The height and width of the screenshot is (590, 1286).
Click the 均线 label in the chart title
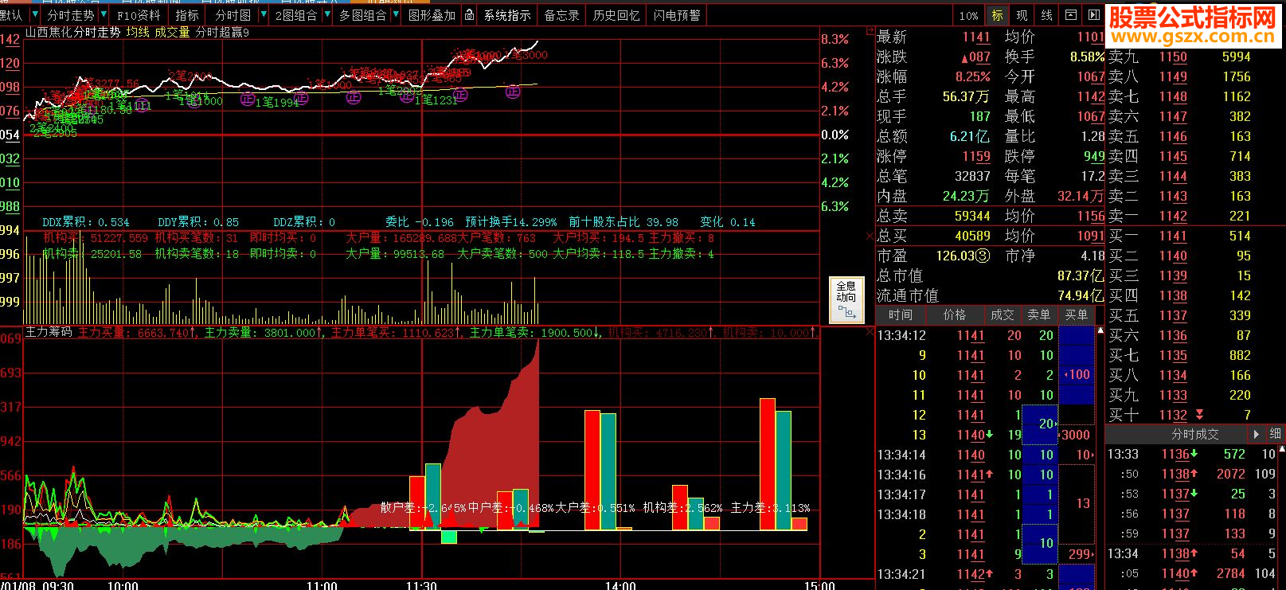pos(138,32)
